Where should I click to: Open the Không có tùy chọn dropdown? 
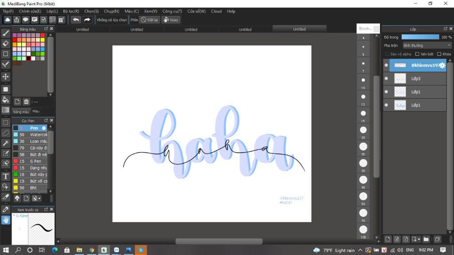[112, 19]
